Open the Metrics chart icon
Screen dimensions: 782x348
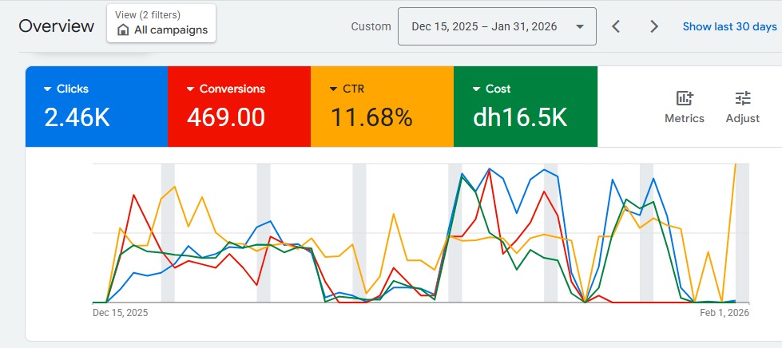[x=685, y=99]
